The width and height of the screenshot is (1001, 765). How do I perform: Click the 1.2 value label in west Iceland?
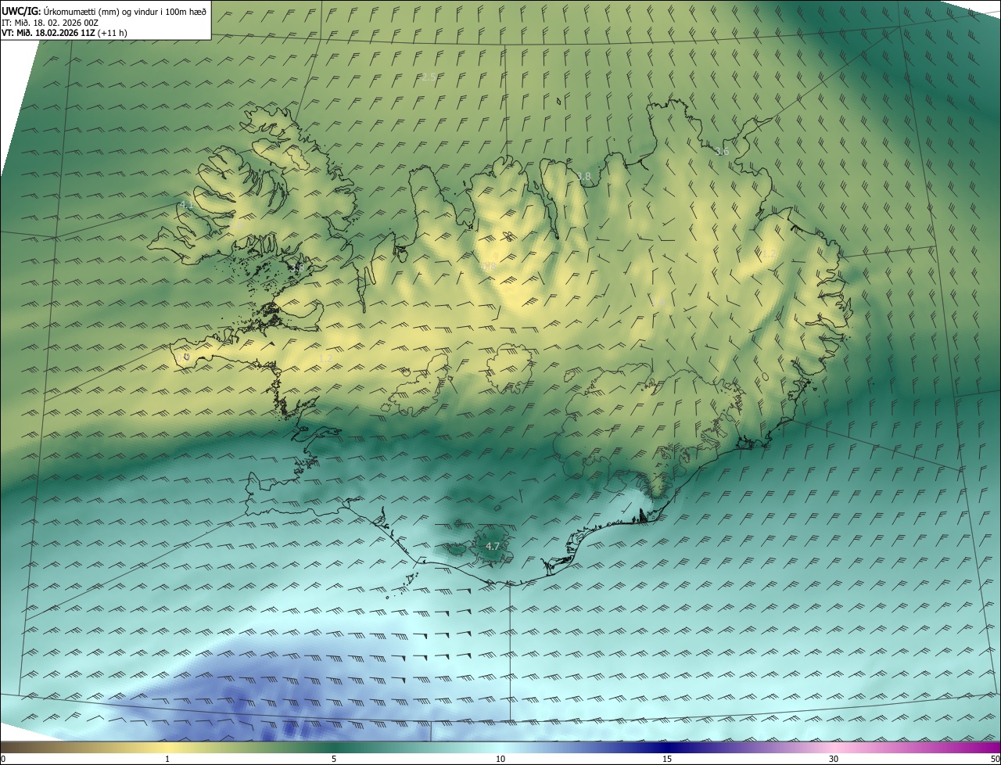(326, 358)
